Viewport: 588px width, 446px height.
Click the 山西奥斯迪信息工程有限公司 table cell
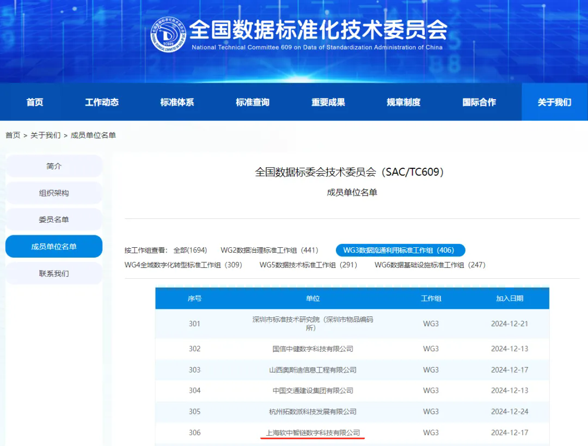[313, 370]
